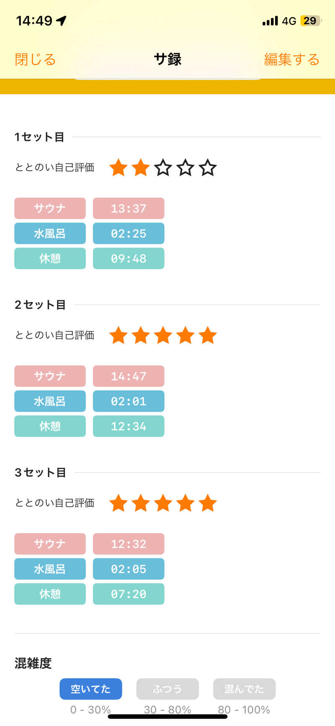
Task: Tap the set 2 サウナ time 14:47
Action: (x=129, y=376)
